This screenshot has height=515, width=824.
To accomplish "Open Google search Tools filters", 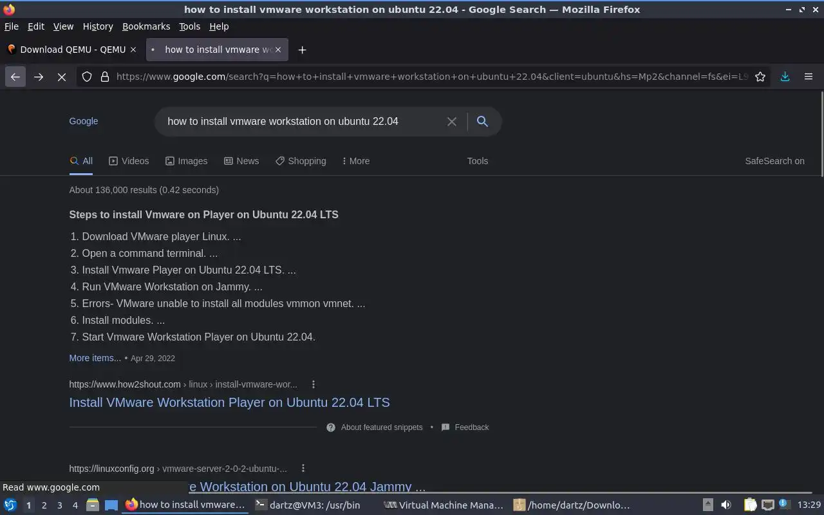I will coord(478,161).
